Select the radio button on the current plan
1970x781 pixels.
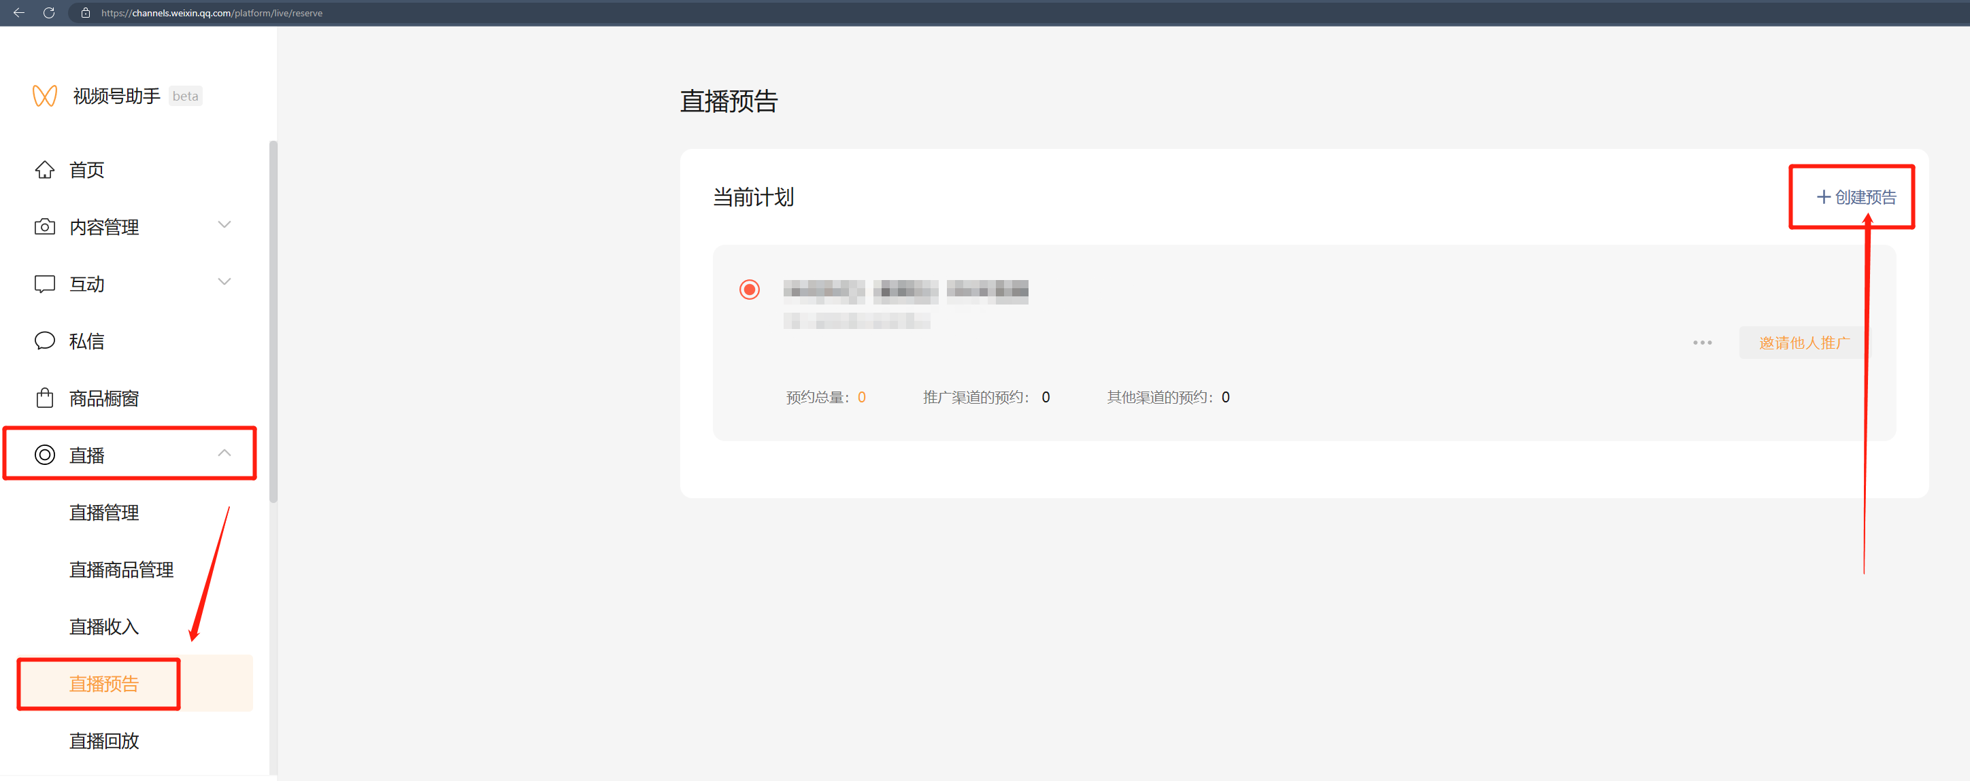[x=750, y=290]
